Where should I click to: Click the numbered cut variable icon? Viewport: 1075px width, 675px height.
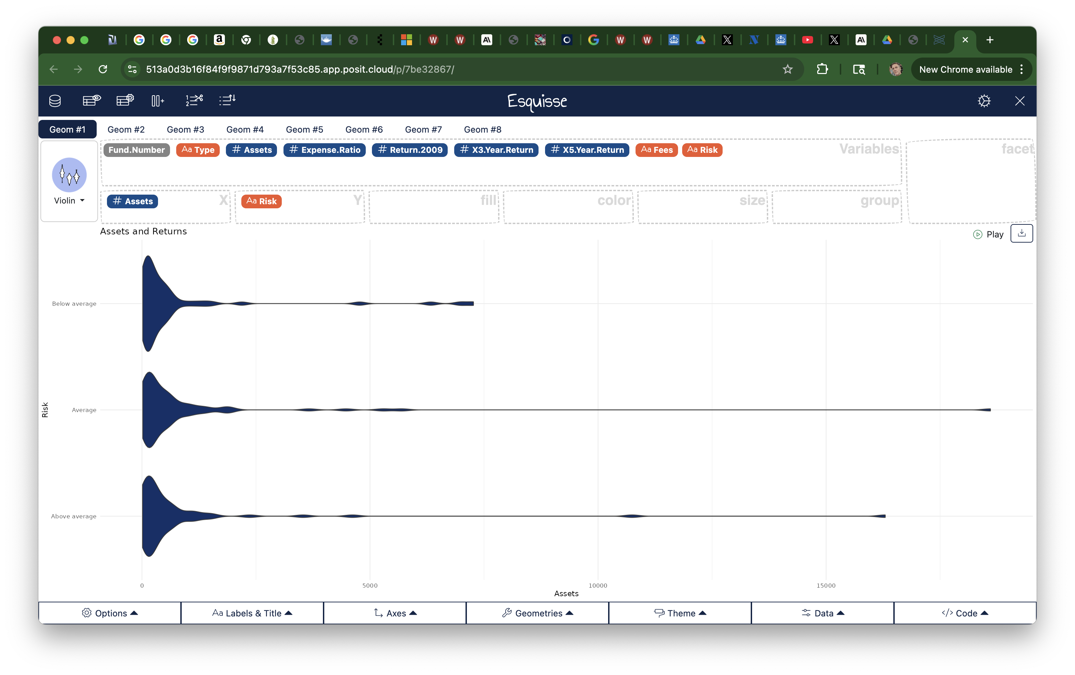[194, 100]
